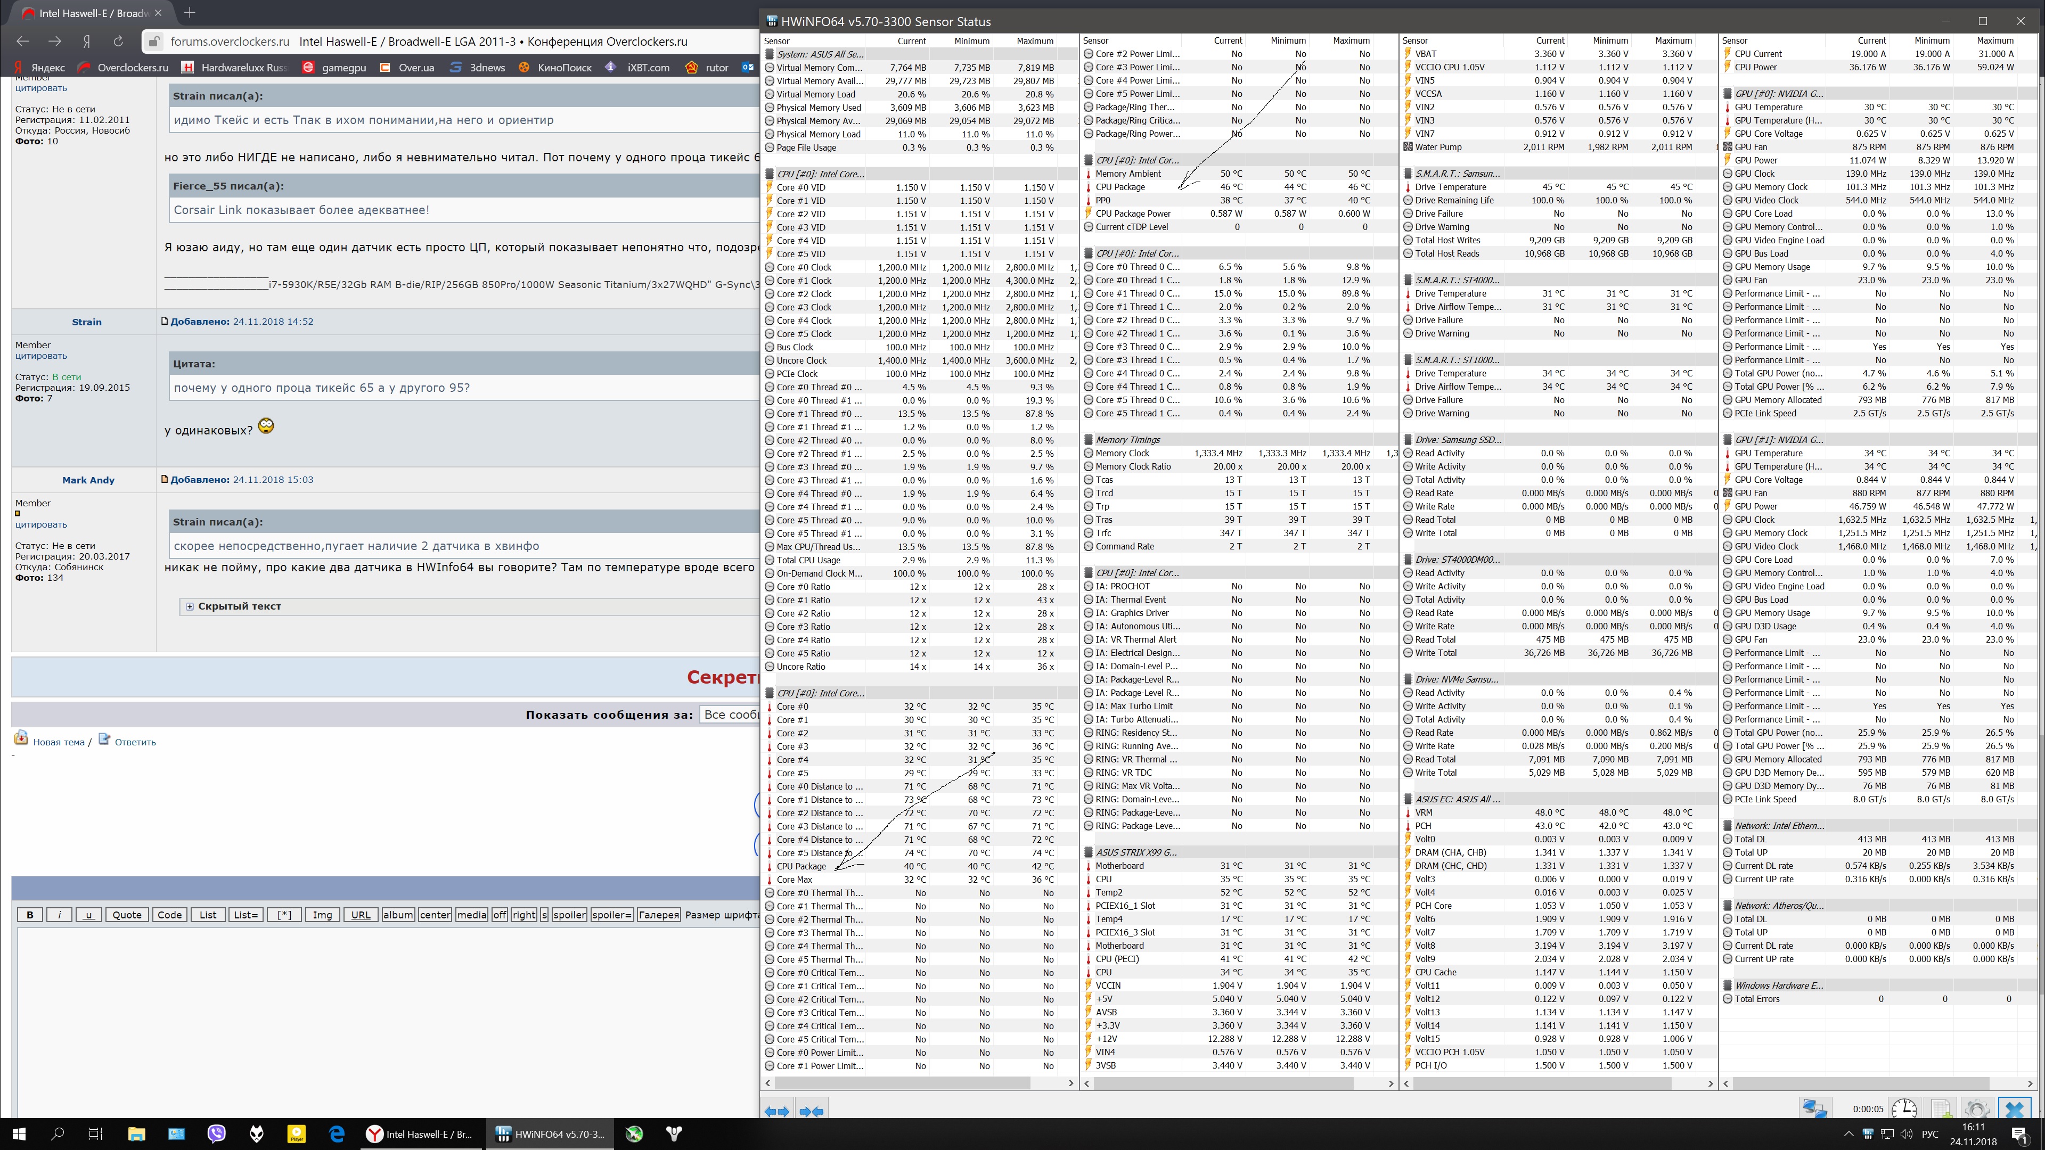Screen dimensions: 2045x1150
Task: Show hidden system tray icons chevron
Action: [x=1848, y=1133]
